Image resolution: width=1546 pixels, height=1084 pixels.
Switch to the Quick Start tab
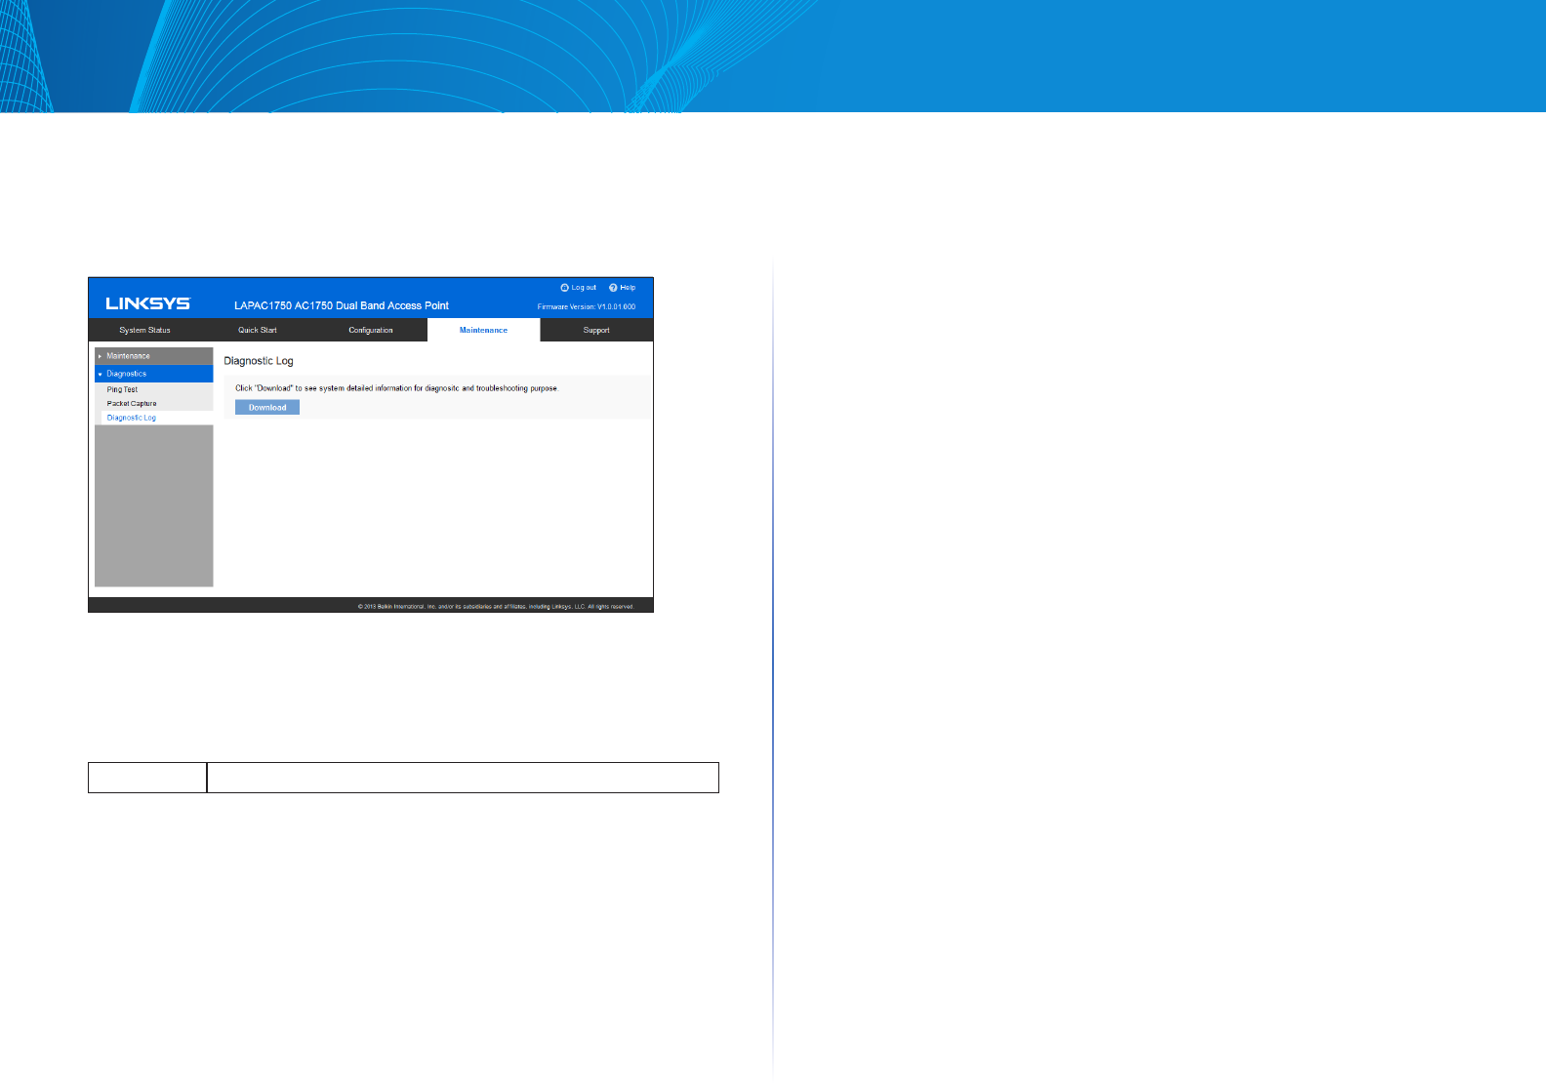tap(258, 330)
